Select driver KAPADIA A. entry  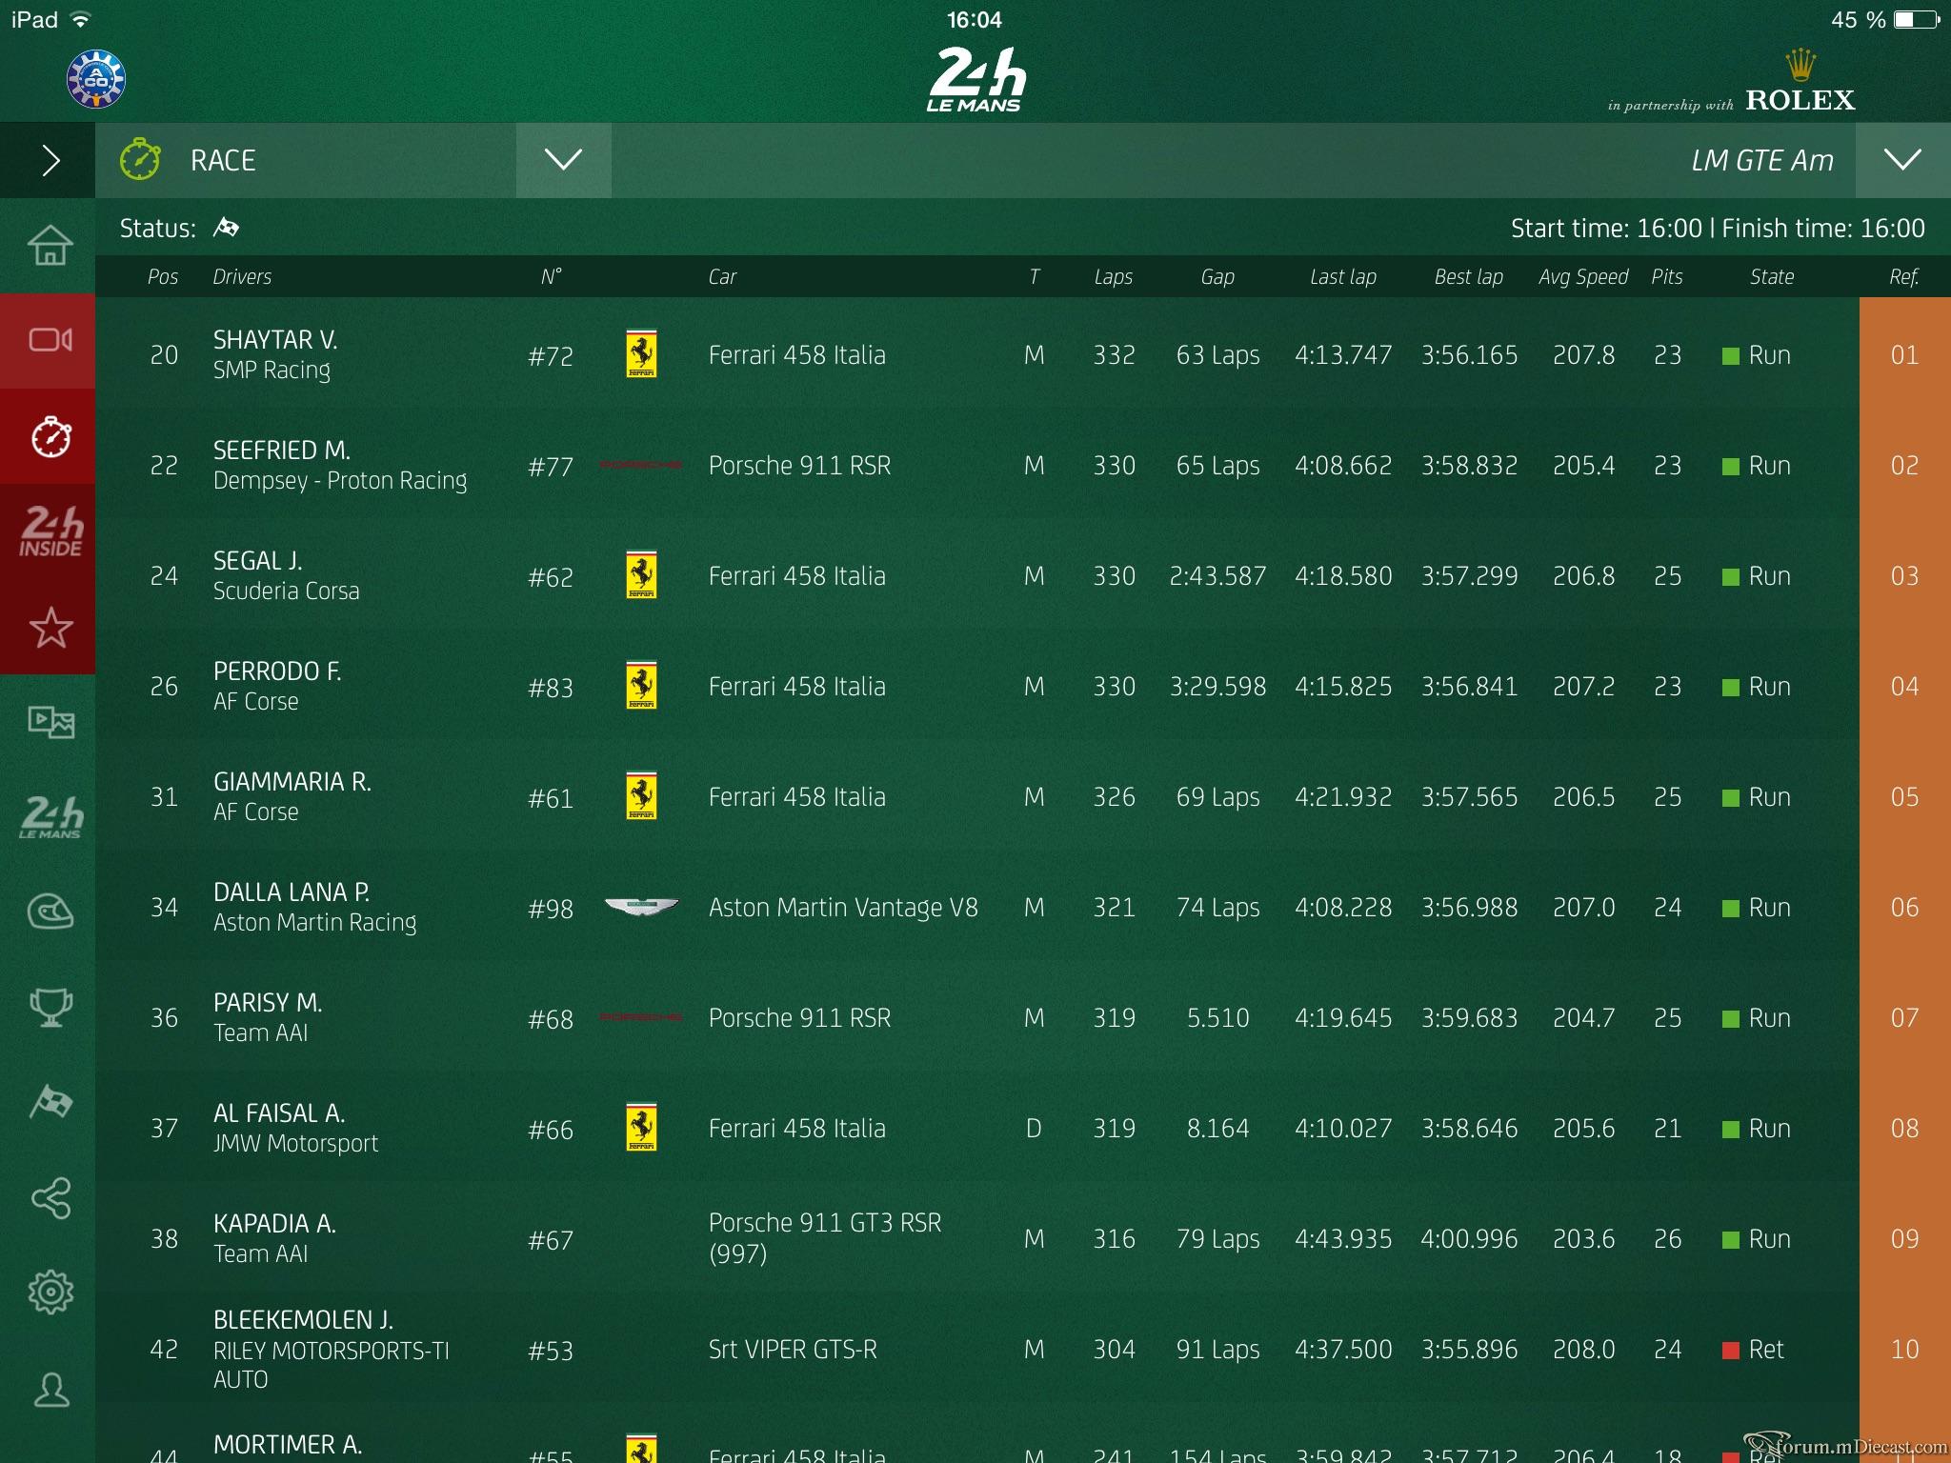977,1238
